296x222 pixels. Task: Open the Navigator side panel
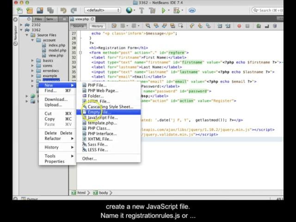[16, 36]
